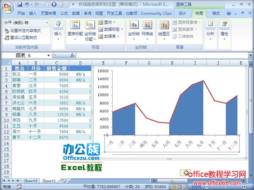Screen dimensions: 254x190
Task: Jump to first sheet navigation arrow
Action: tap(4, 181)
